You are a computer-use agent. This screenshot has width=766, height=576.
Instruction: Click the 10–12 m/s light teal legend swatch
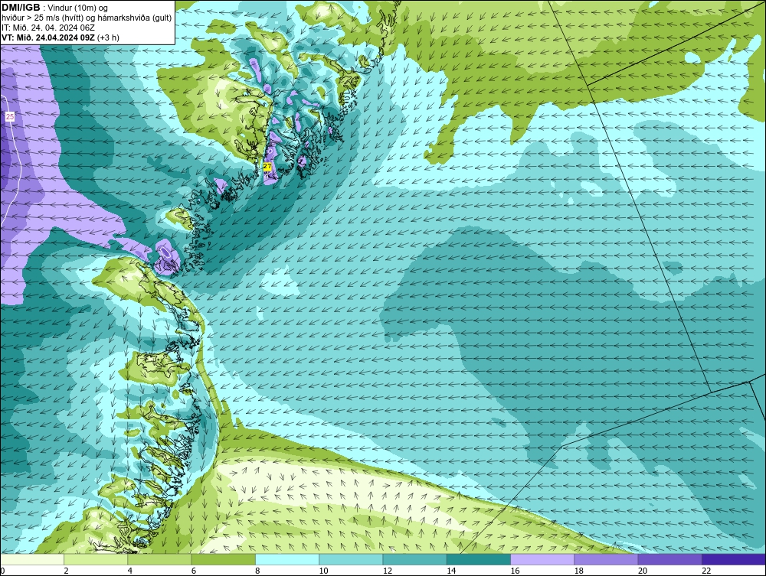point(351,559)
